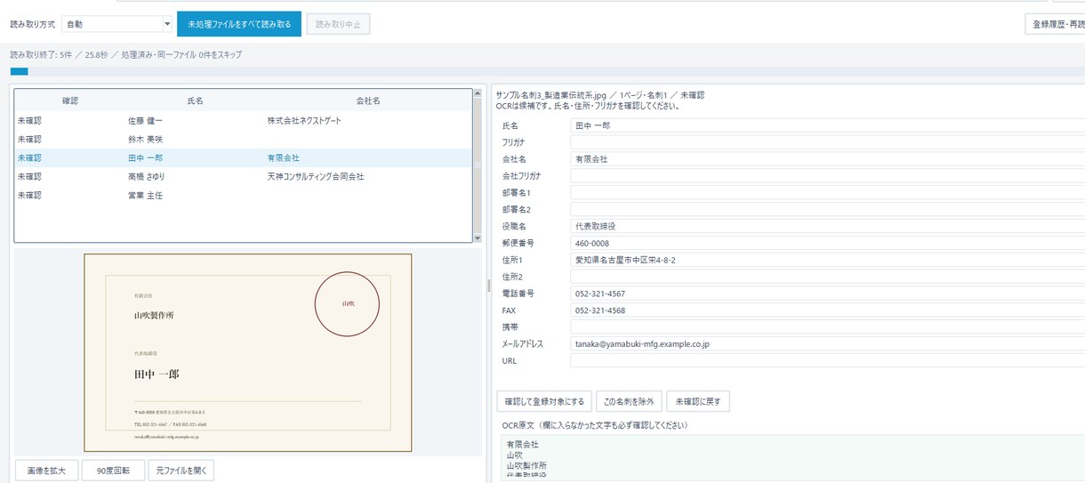This screenshot has width=1085, height=483.
Task: Select the 鈴木 美咲 row
Action: (x=243, y=139)
